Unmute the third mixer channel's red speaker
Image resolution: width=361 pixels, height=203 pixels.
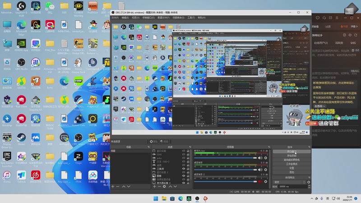pos(260,181)
